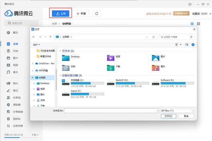Refresh the open dialog location
The image size is (212, 141).
153,37
